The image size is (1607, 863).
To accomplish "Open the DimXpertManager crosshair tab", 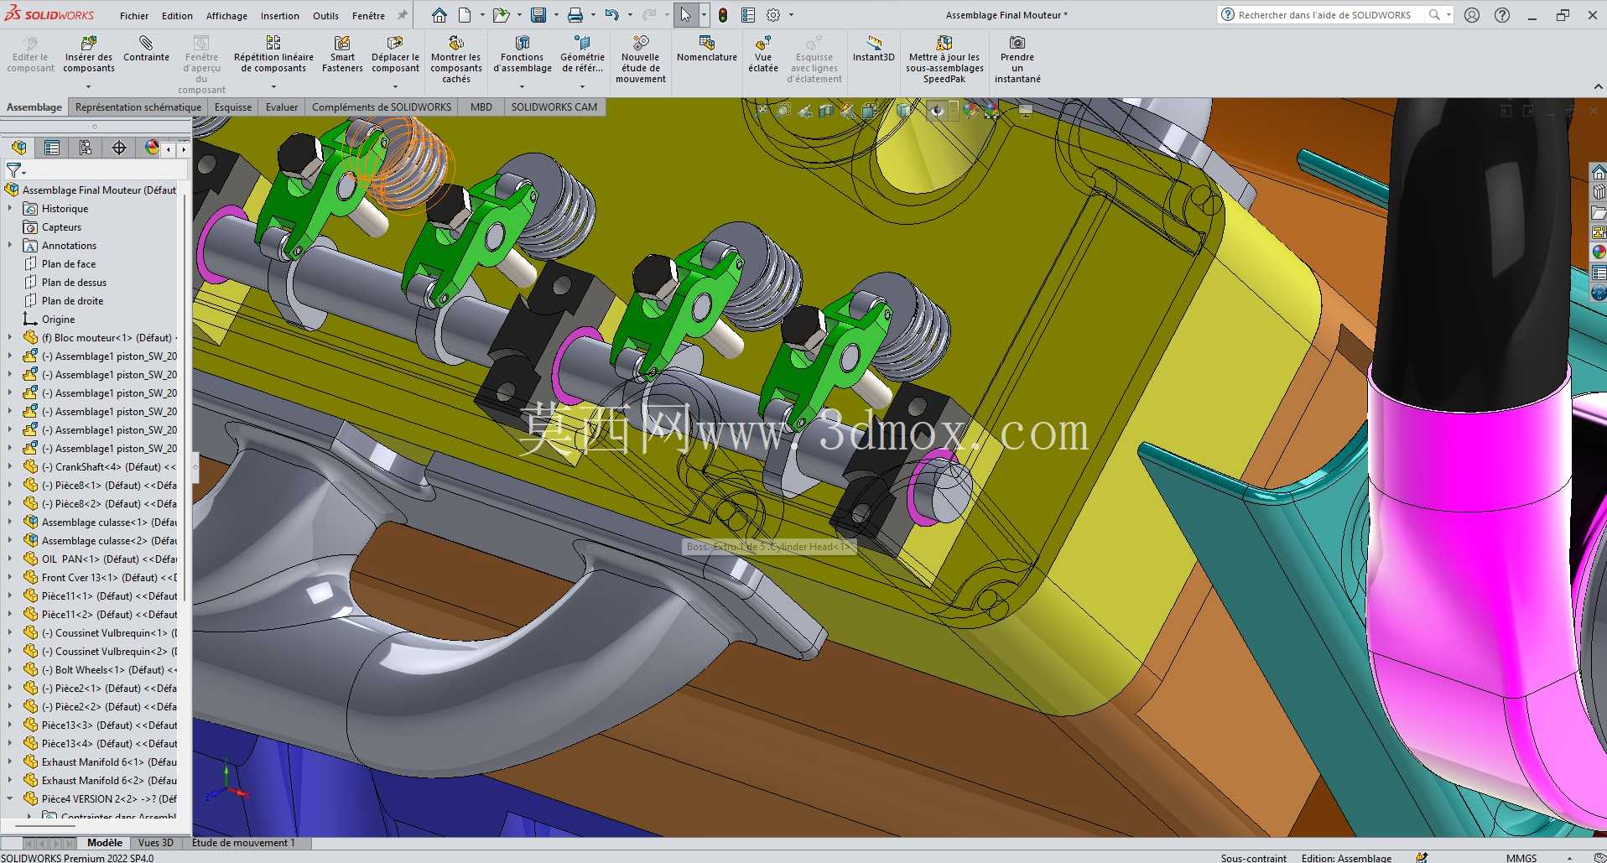I will point(119,148).
